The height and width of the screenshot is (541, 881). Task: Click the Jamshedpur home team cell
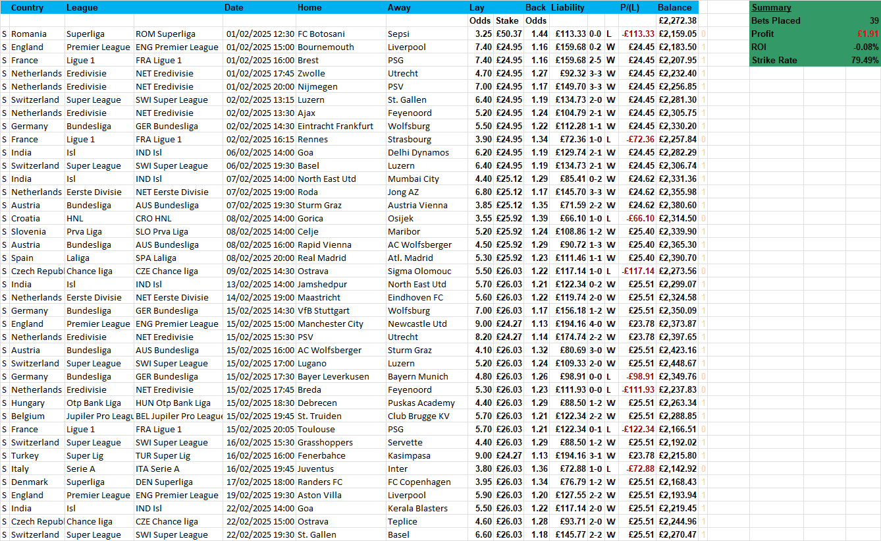point(340,284)
